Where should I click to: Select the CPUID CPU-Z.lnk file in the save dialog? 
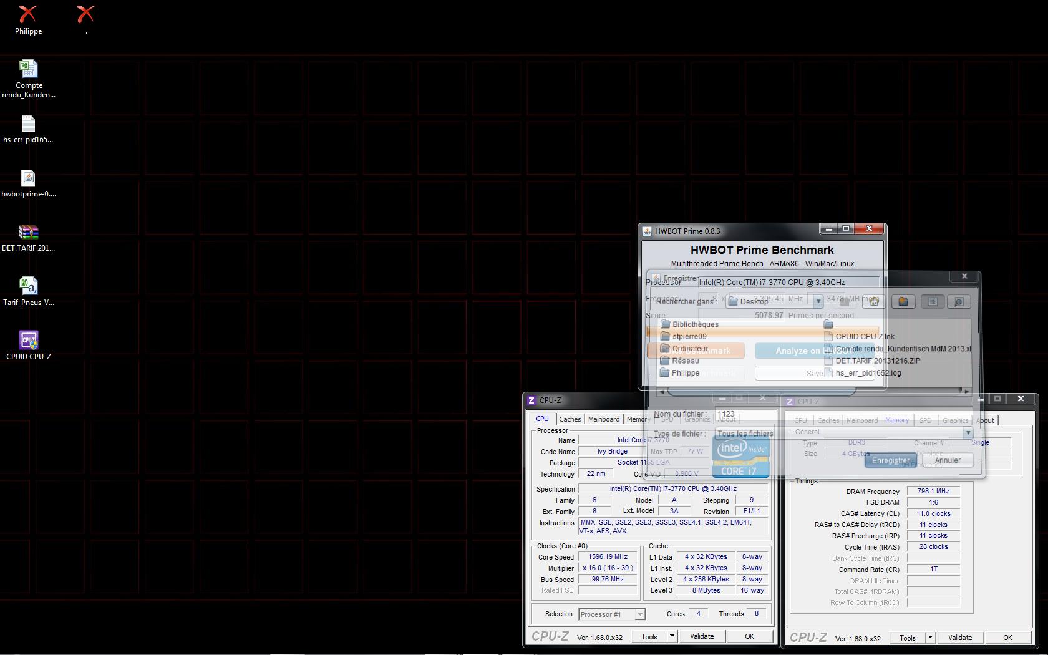(860, 336)
